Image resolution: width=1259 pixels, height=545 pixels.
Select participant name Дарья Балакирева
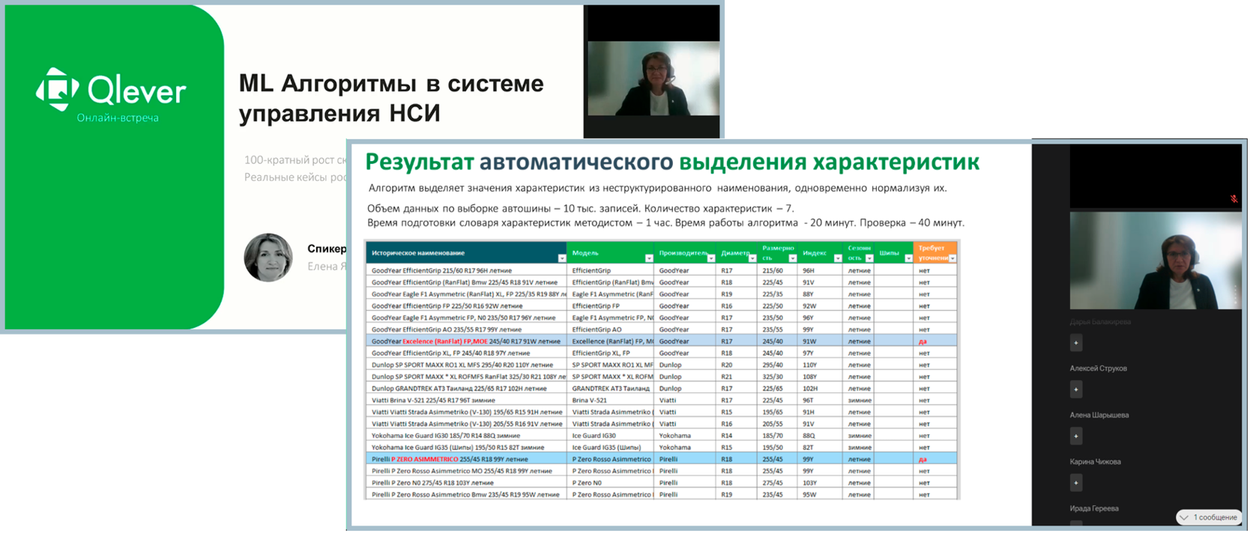(x=1100, y=322)
